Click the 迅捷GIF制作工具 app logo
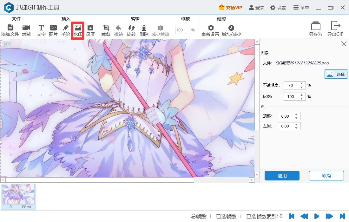349x222 pixels. tap(9, 8)
